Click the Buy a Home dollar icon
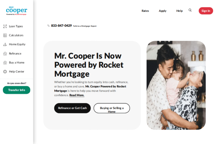The height and width of the screenshot is (144, 216). (5, 62)
